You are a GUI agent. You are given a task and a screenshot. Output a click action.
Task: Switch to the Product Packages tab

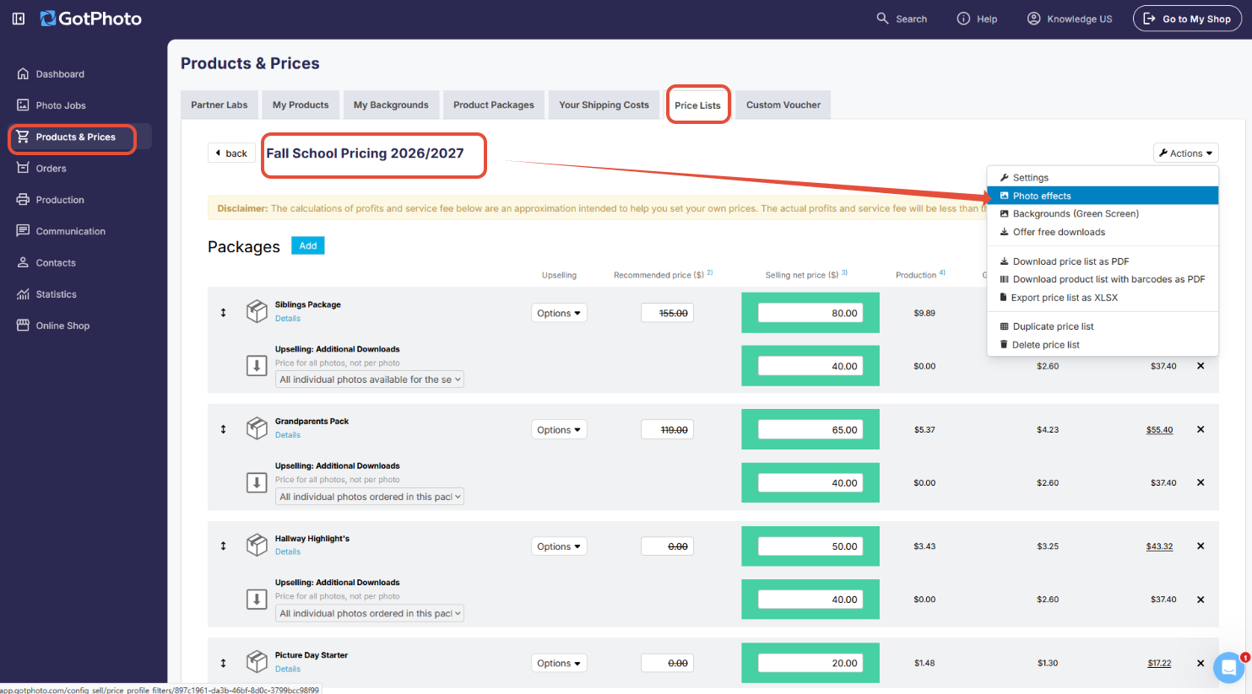(494, 105)
